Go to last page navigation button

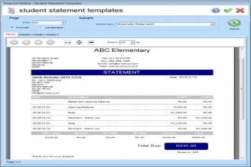(51, 42)
